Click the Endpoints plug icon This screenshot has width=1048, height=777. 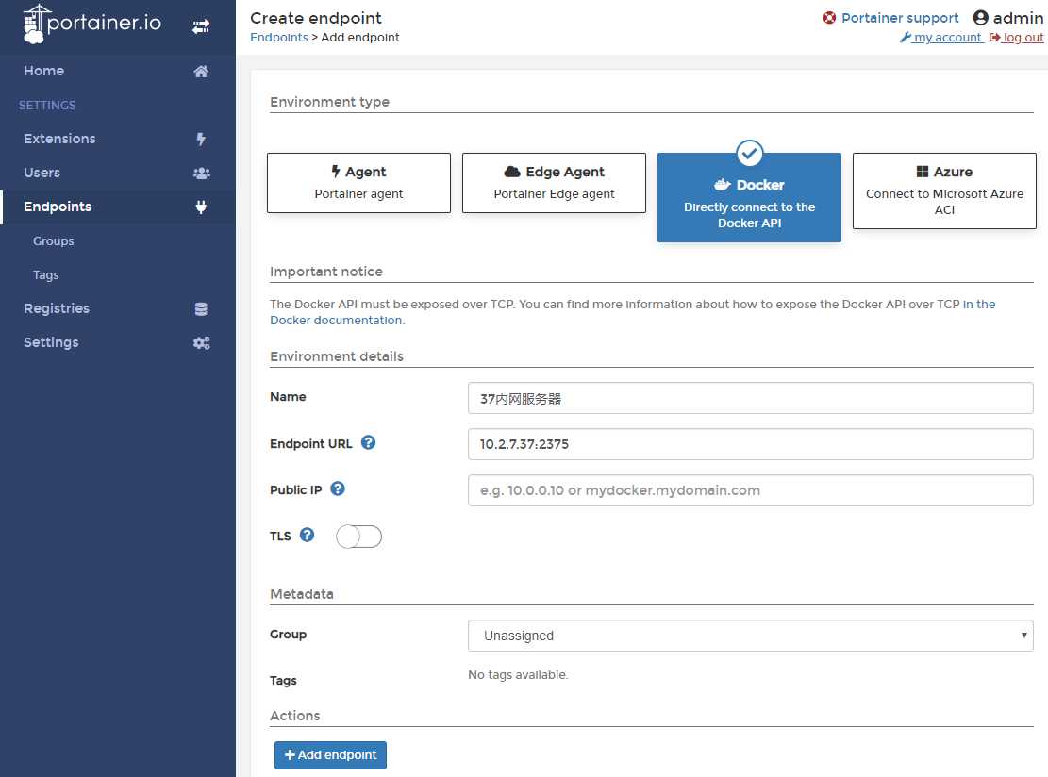201,207
